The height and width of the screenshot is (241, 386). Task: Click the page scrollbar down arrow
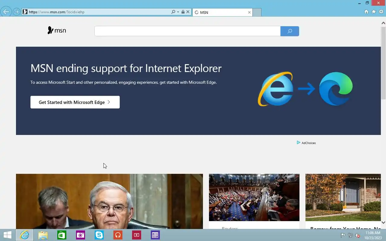(x=383, y=222)
